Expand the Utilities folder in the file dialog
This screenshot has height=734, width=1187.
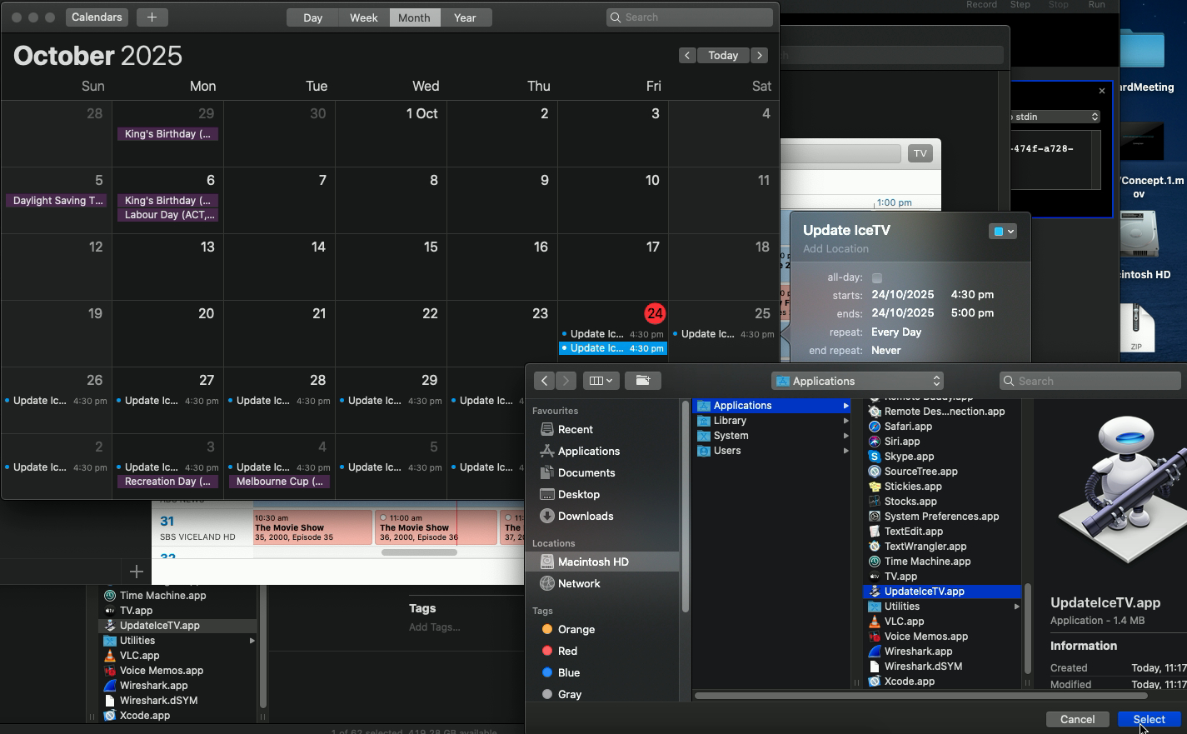(1016, 607)
